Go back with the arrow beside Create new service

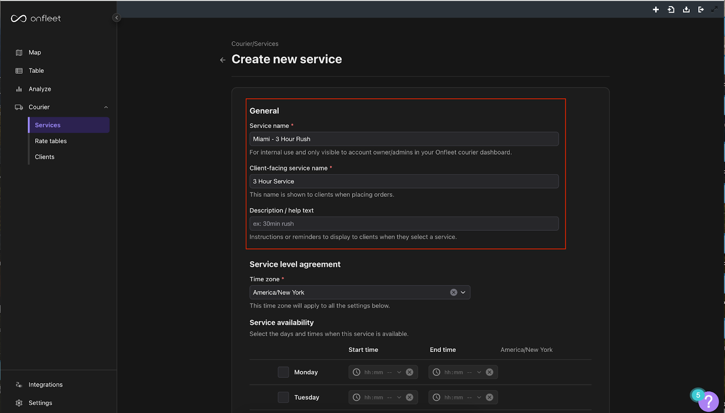pyautogui.click(x=222, y=60)
